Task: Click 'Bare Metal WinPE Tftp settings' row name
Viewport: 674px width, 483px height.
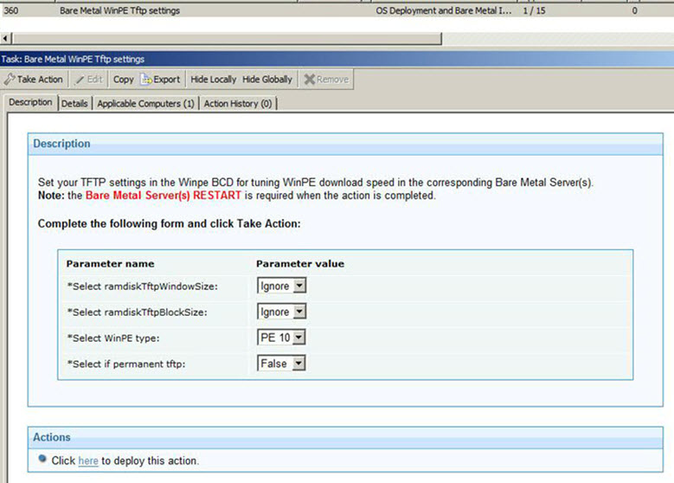Action: coord(119,10)
